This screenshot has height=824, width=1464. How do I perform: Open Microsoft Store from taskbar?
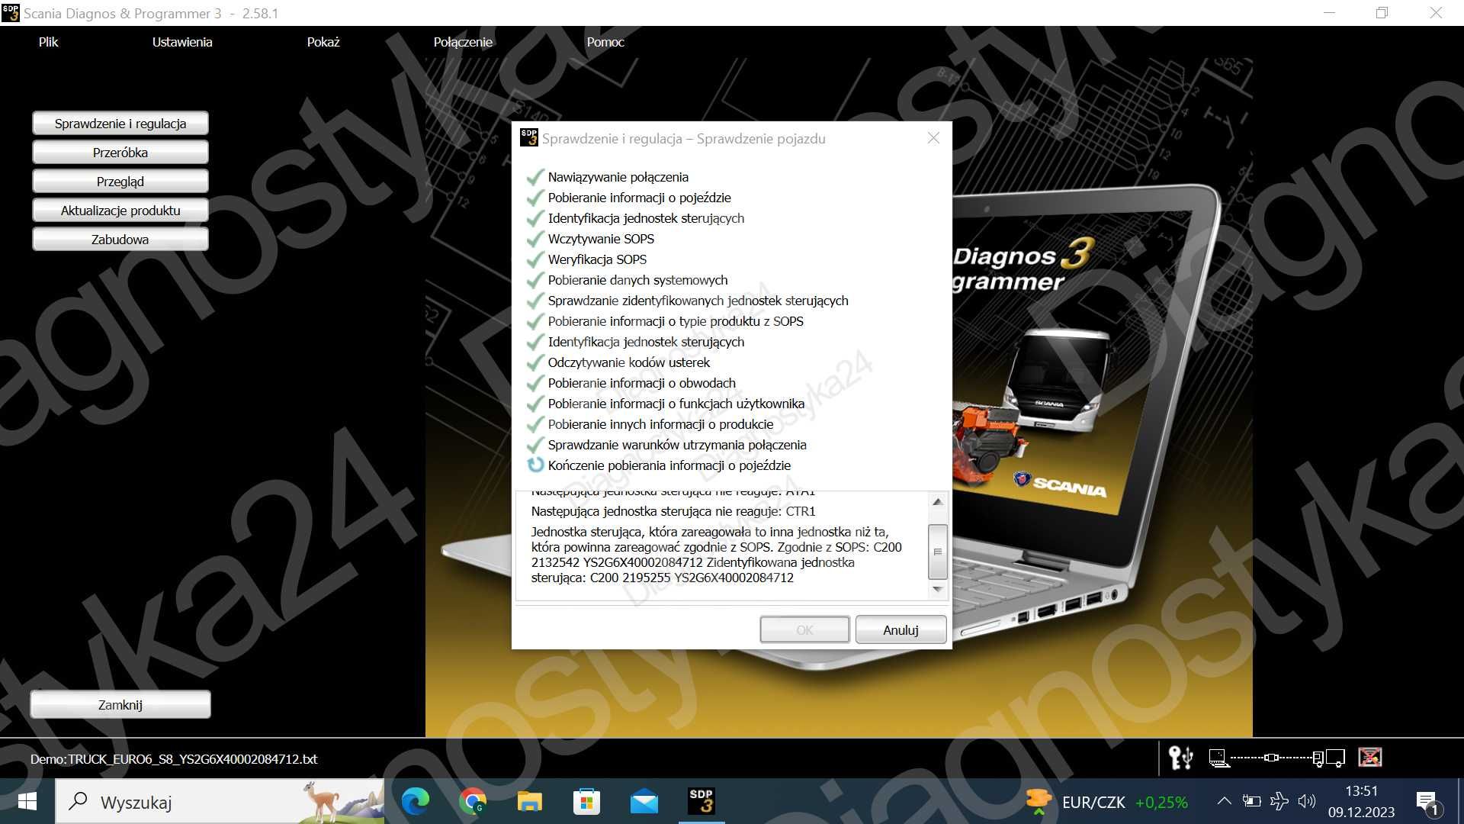pyautogui.click(x=586, y=802)
